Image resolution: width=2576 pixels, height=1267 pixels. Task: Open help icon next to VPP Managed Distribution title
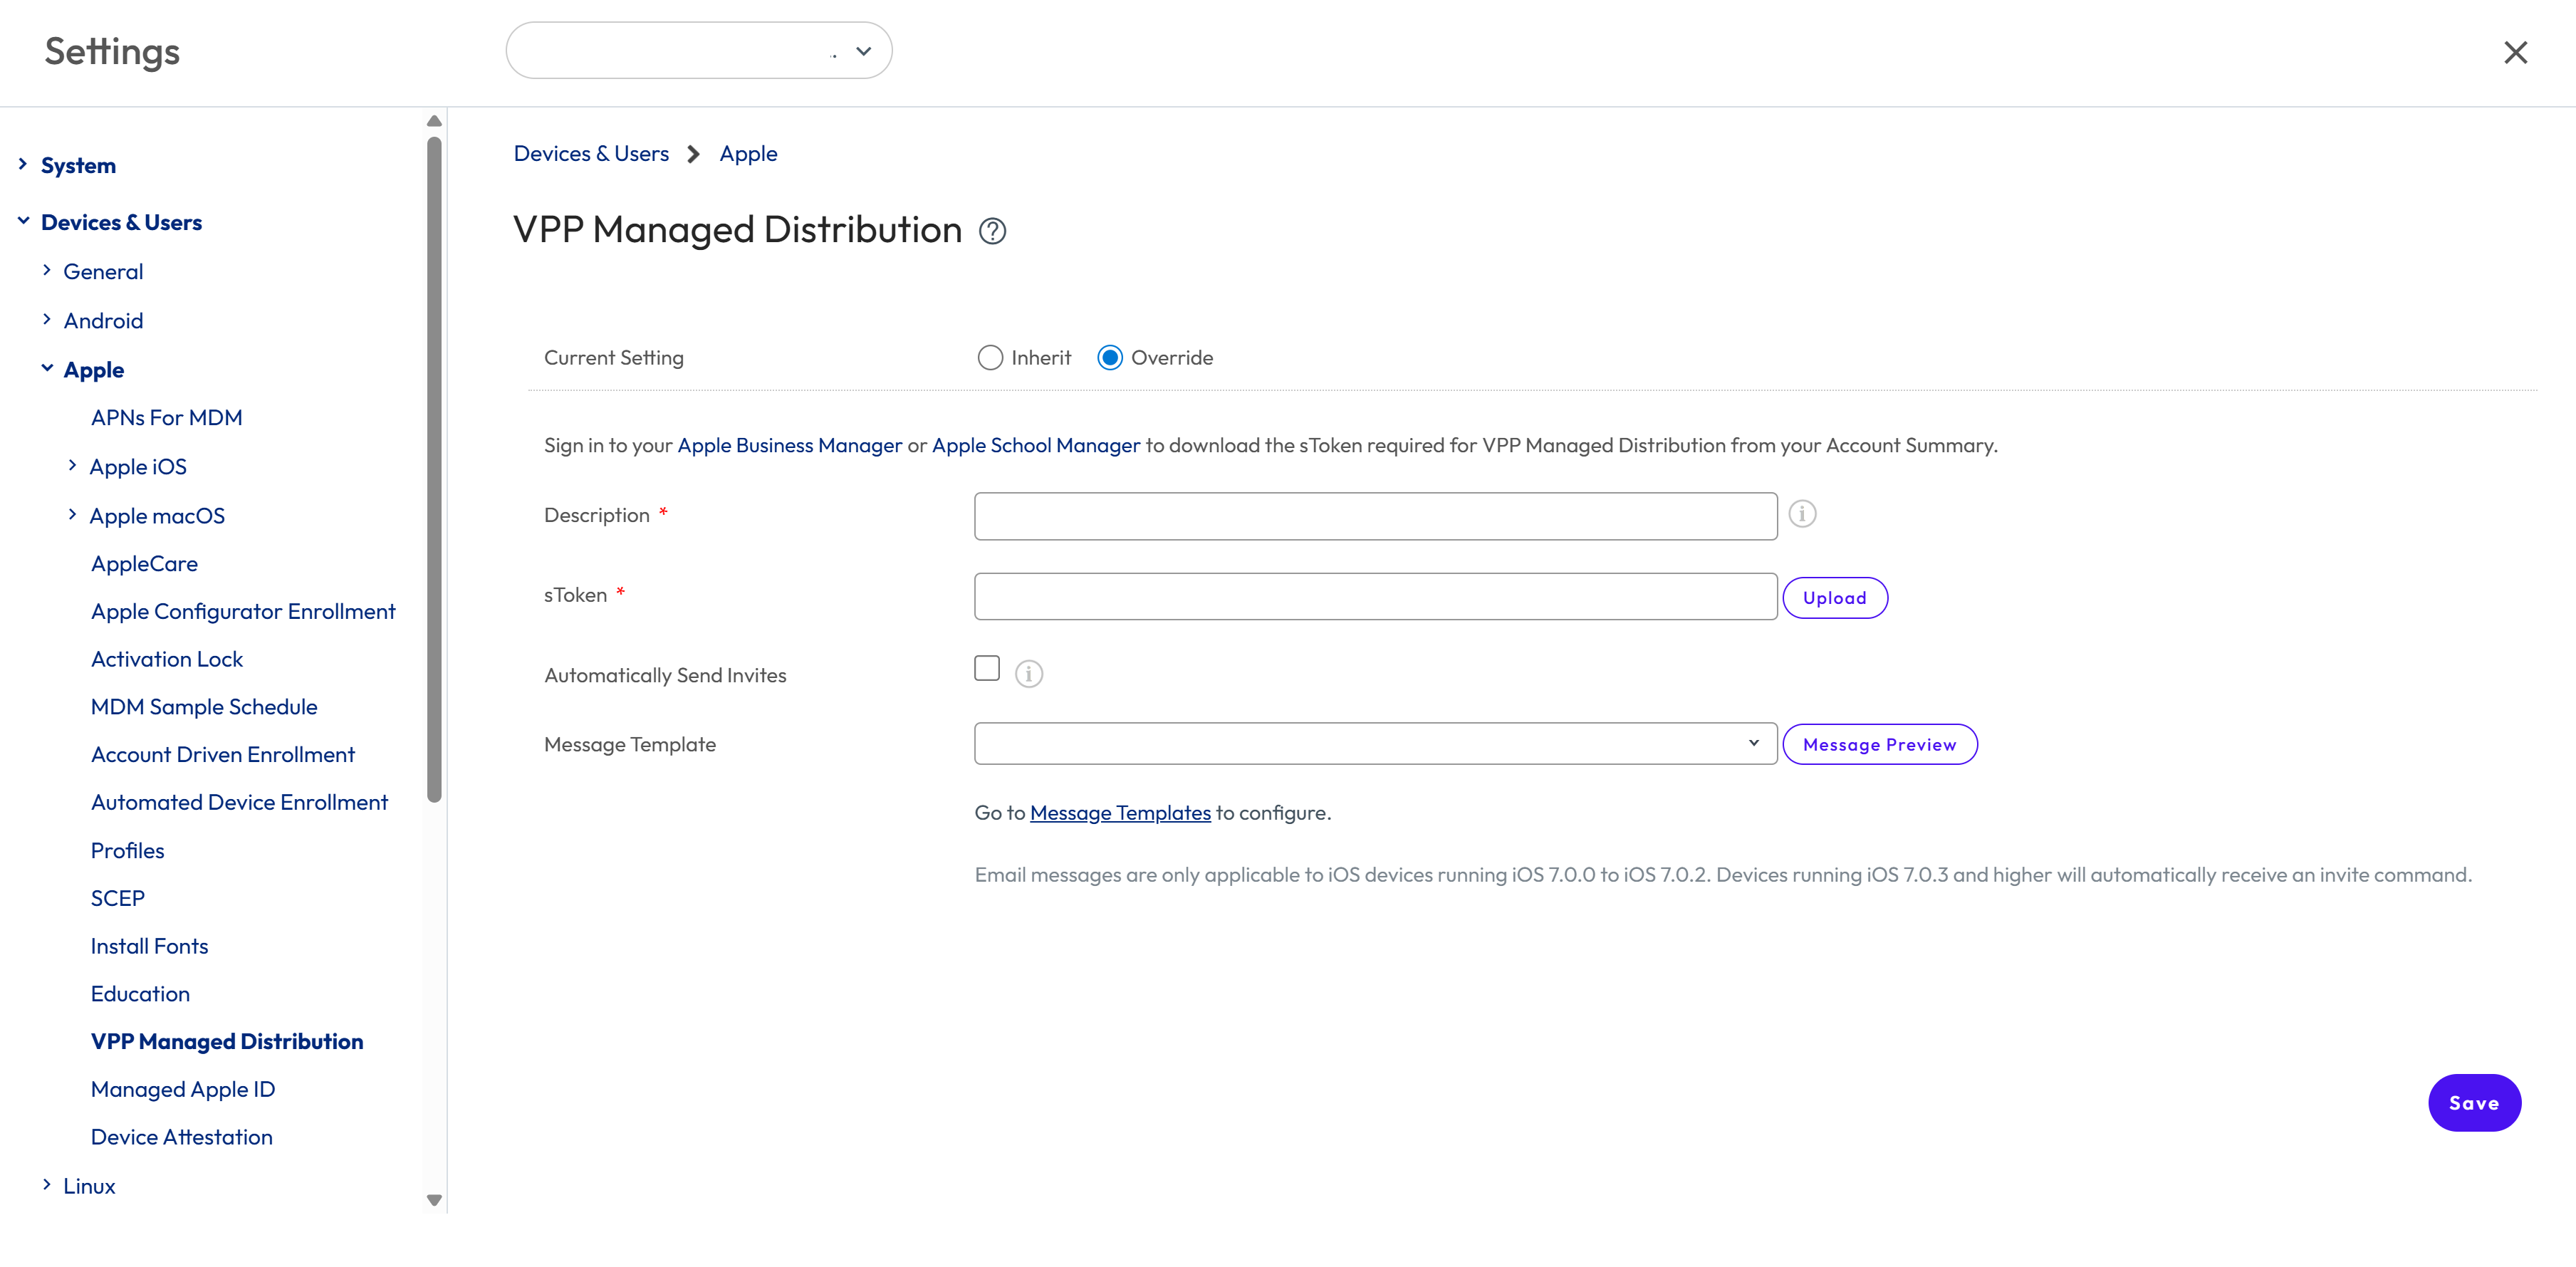[992, 231]
